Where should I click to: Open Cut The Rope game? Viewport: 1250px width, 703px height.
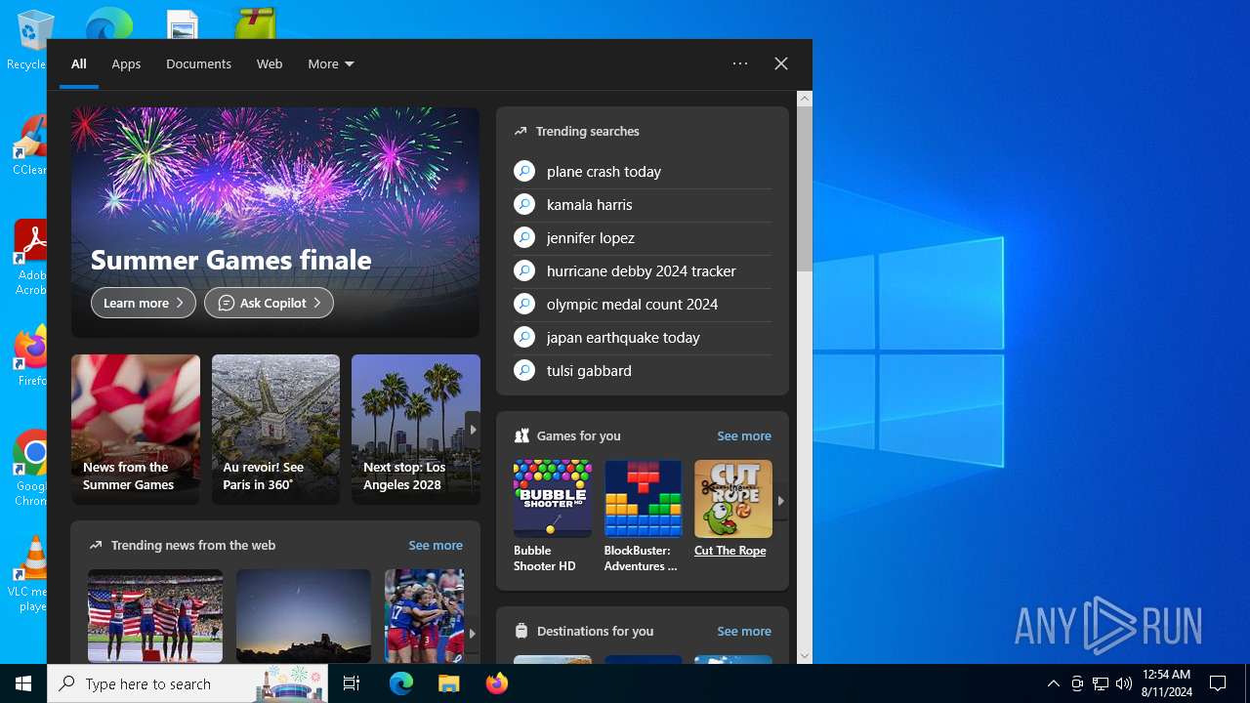[x=733, y=509]
